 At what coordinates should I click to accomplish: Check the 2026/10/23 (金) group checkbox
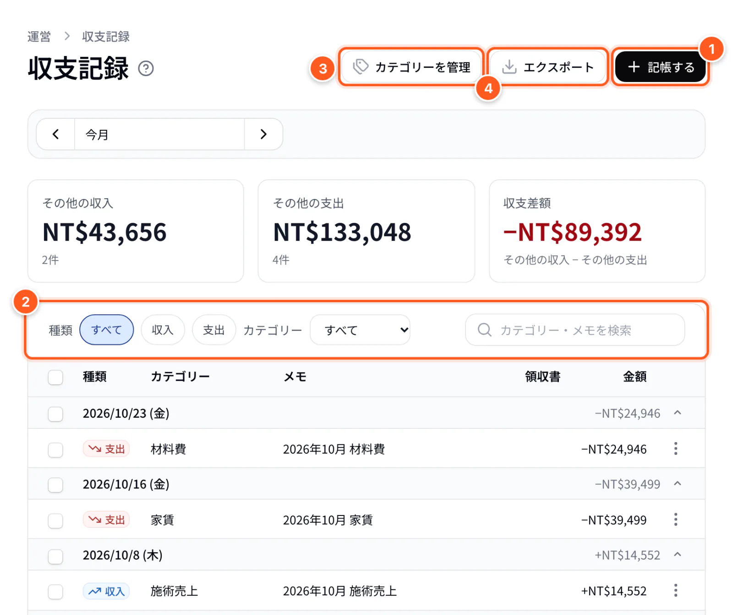point(55,414)
